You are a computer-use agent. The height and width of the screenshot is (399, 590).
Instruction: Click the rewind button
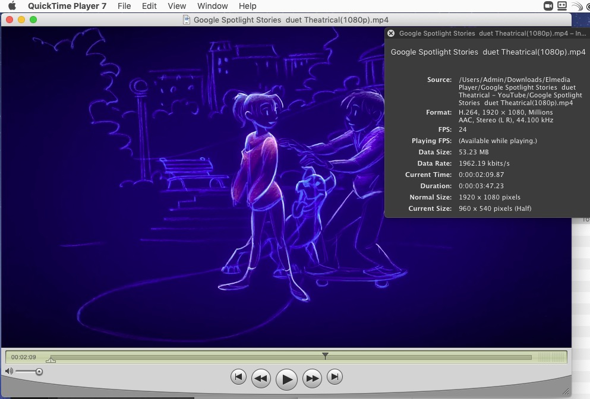click(261, 378)
